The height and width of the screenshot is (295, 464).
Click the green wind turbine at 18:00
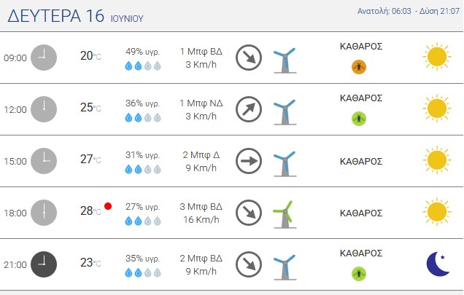click(285, 215)
